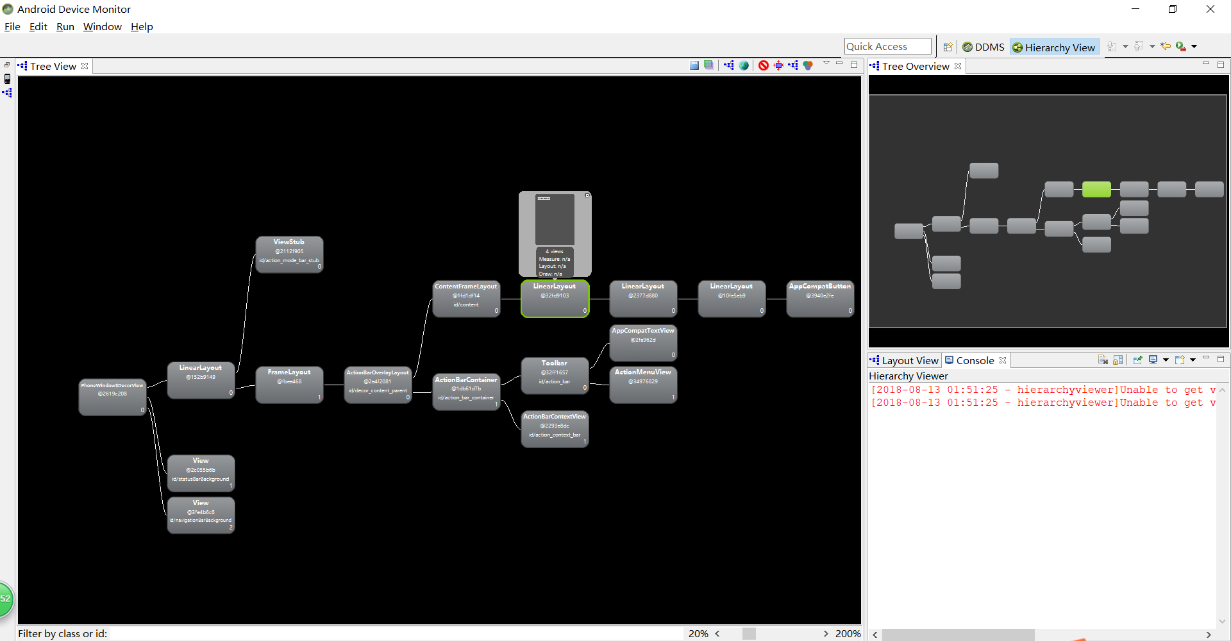Screen dimensions: 1231x641
Task: Click the Clear Console icon
Action: (x=1103, y=360)
